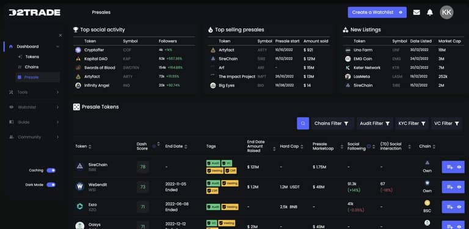The image size is (469, 229).
Task: Click the Artyfact logo in top selling
Action: click(213, 50)
